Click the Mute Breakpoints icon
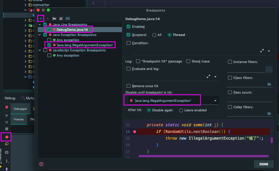Image resolution: width=279 pixels, height=171 pixels. pos(7,144)
